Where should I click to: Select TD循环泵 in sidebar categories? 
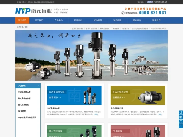coord(22,111)
